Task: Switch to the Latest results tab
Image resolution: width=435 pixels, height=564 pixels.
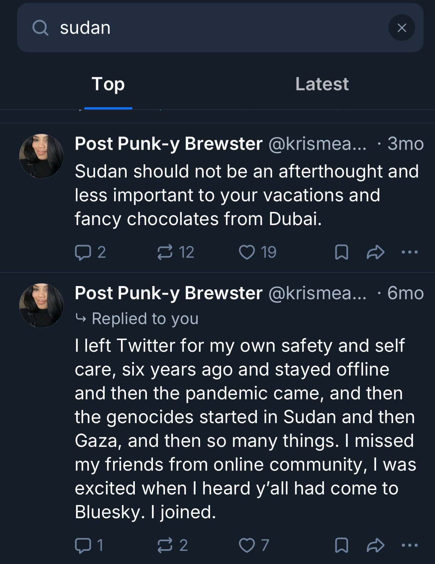Action: (x=322, y=84)
